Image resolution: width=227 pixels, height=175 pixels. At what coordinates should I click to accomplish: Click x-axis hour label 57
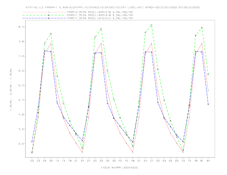152,161
